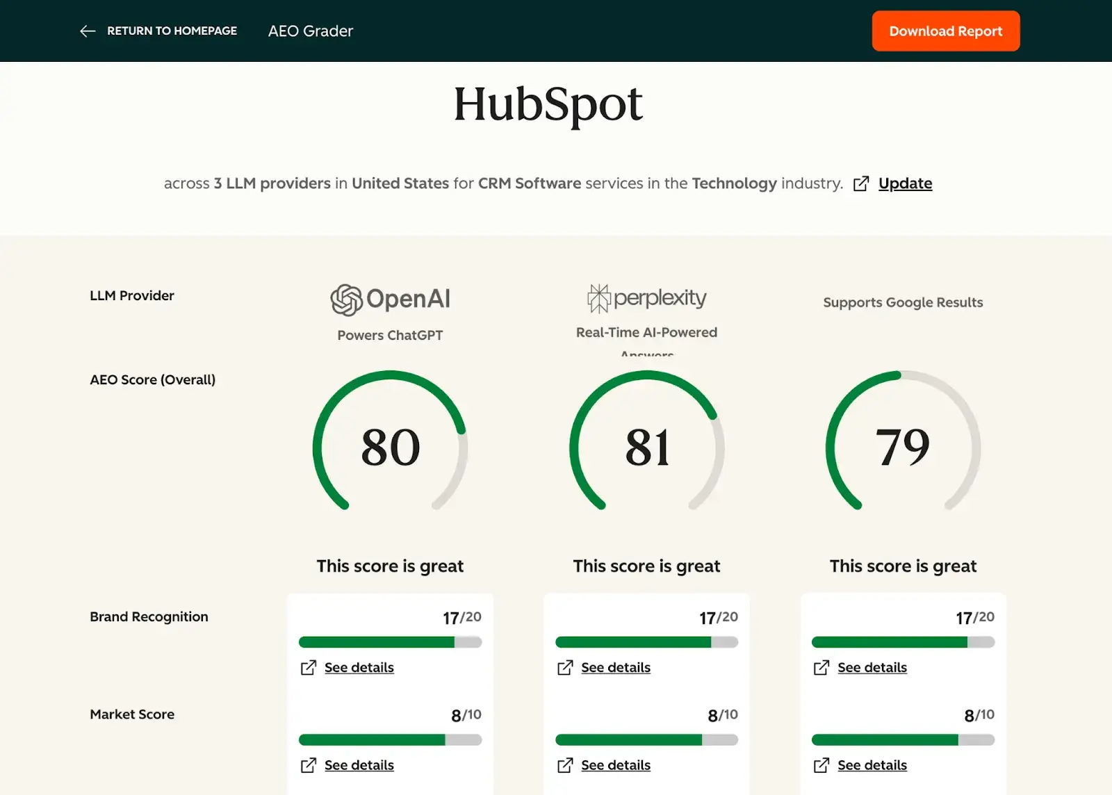1112x795 pixels.
Task: Click This score is great under OpenAI
Action: 390,566
